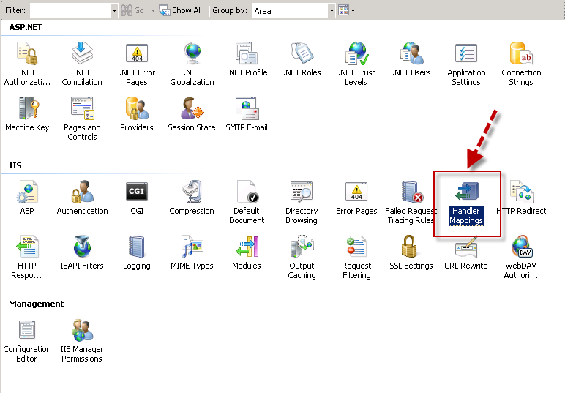Screen dimensions: 565x393
Task: Open .NET Profile feature
Action: 247,59
